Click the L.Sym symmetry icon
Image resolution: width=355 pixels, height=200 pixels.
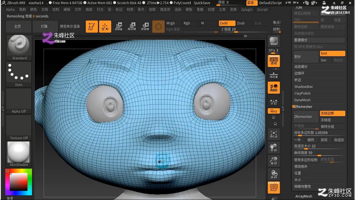point(274,102)
